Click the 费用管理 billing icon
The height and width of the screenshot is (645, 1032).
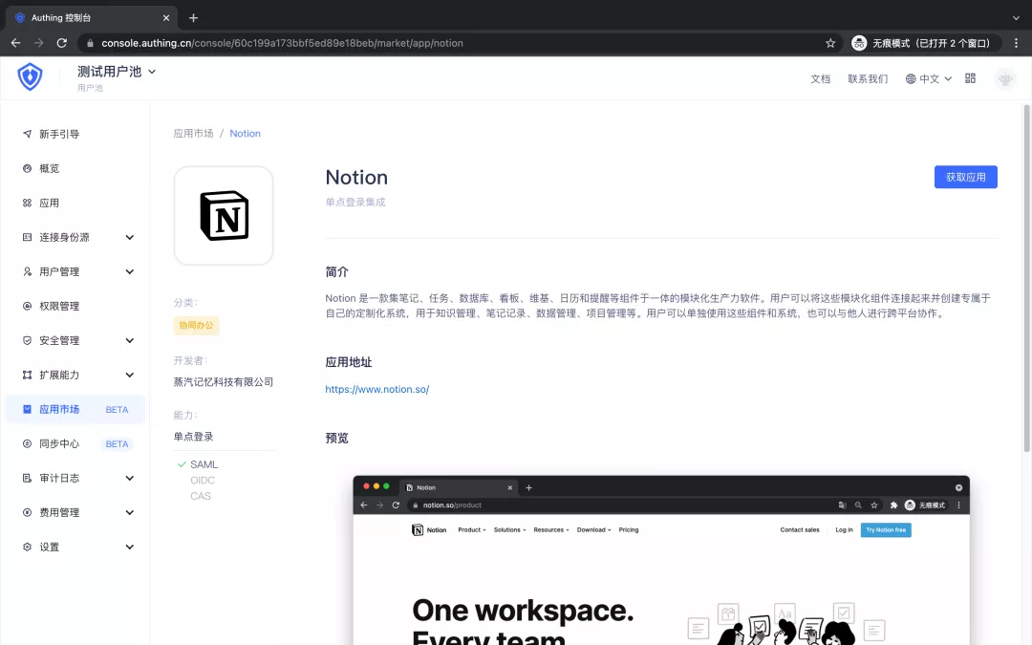coord(27,512)
